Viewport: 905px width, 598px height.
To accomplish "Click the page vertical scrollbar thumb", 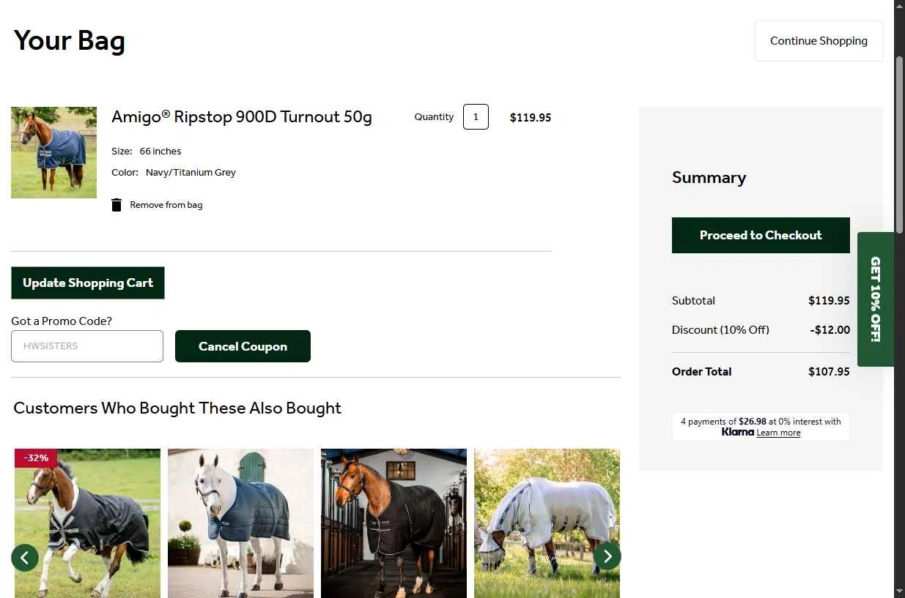I will (899, 144).
